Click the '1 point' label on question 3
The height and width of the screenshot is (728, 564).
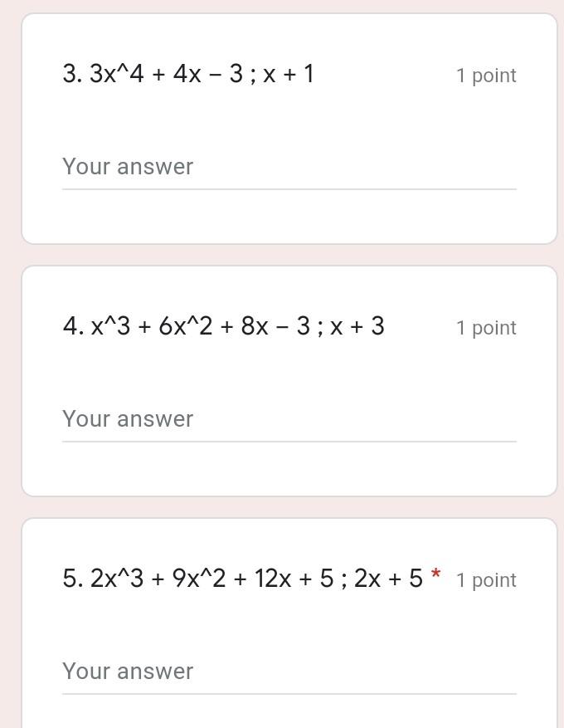point(485,75)
